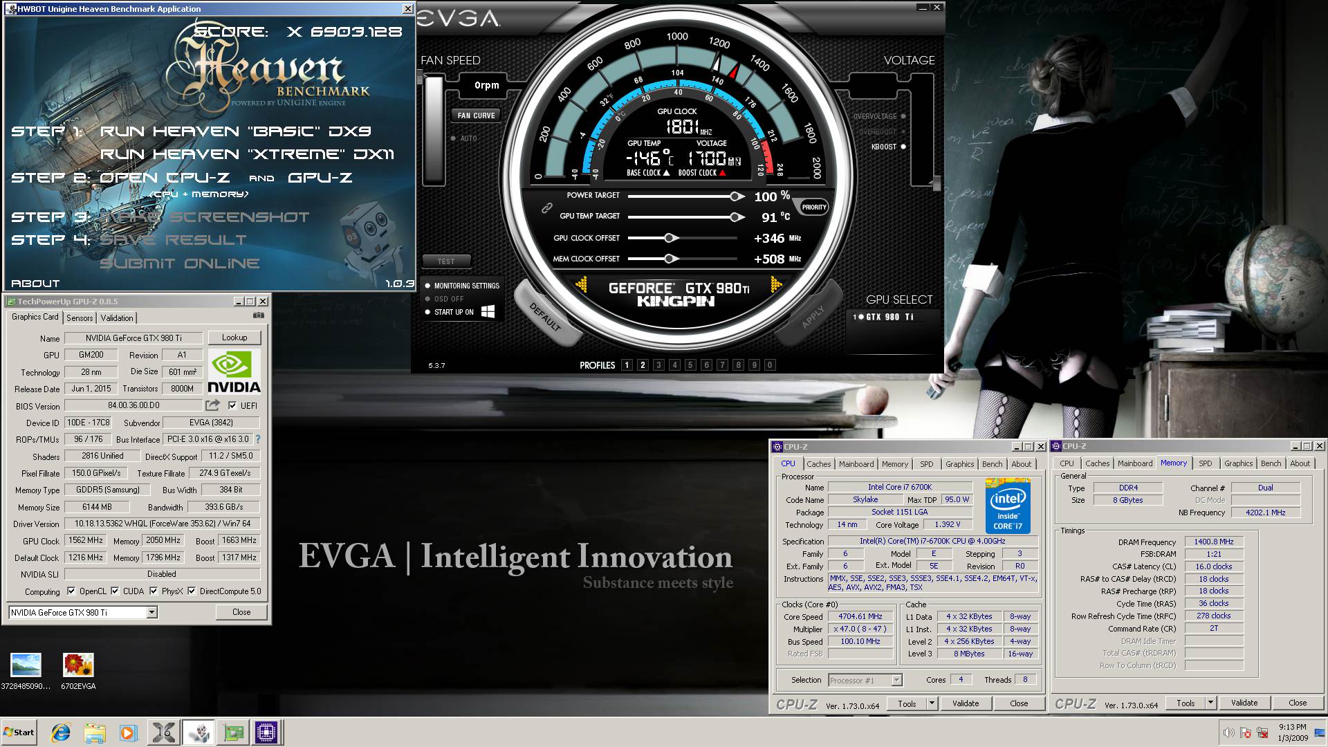
Task: Switch to the Sensors tab in GPU-Z
Action: tap(80, 318)
